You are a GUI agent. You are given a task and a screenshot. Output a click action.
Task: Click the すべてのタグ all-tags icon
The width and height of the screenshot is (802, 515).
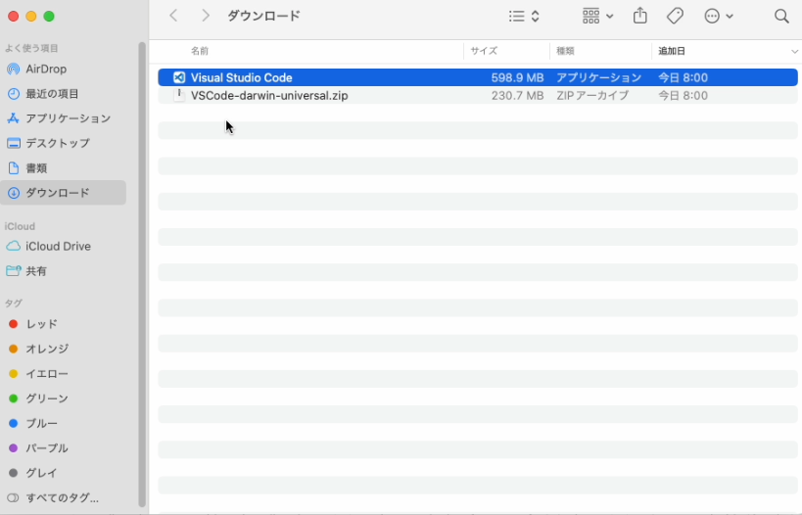click(x=14, y=497)
